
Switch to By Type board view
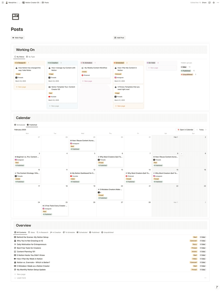(30, 57)
